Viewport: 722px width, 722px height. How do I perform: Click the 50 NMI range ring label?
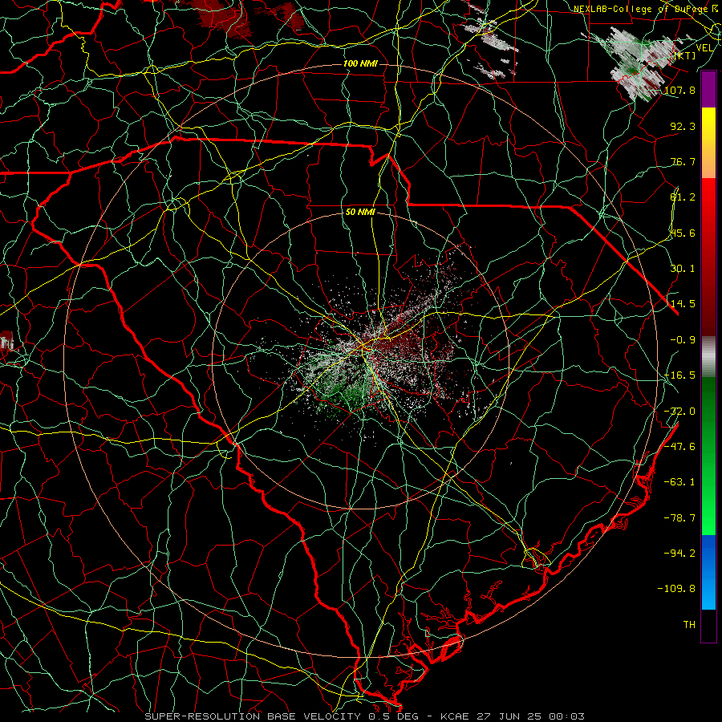coord(360,212)
